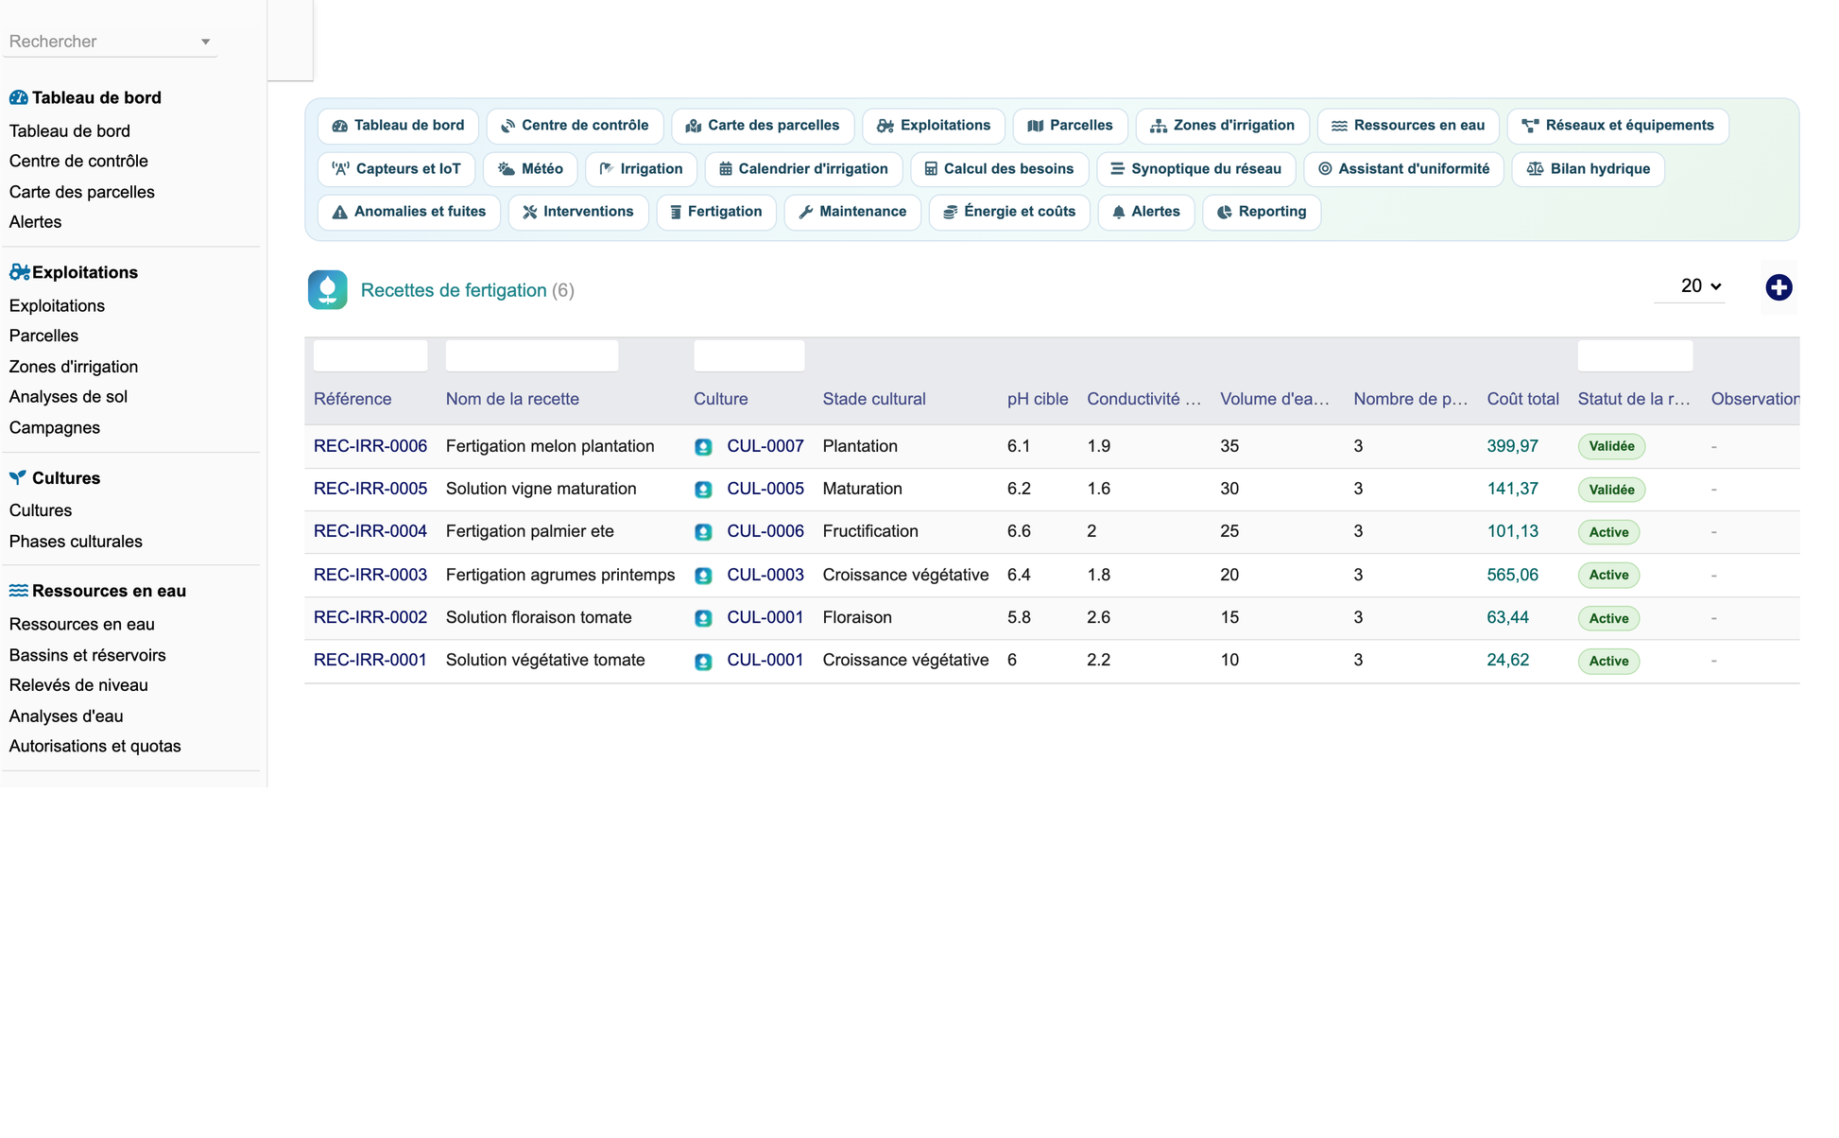The image size is (1839, 1138).
Task: Go to Phases culturales in sidebar
Action: point(76,542)
